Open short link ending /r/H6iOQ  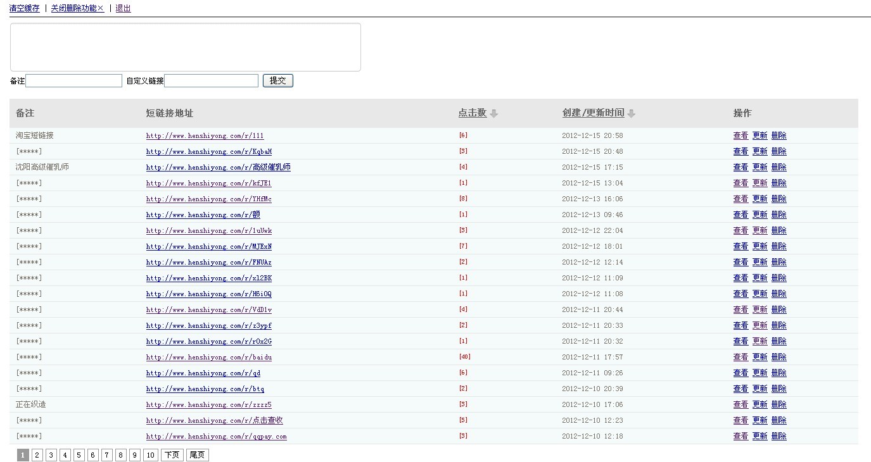(209, 294)
